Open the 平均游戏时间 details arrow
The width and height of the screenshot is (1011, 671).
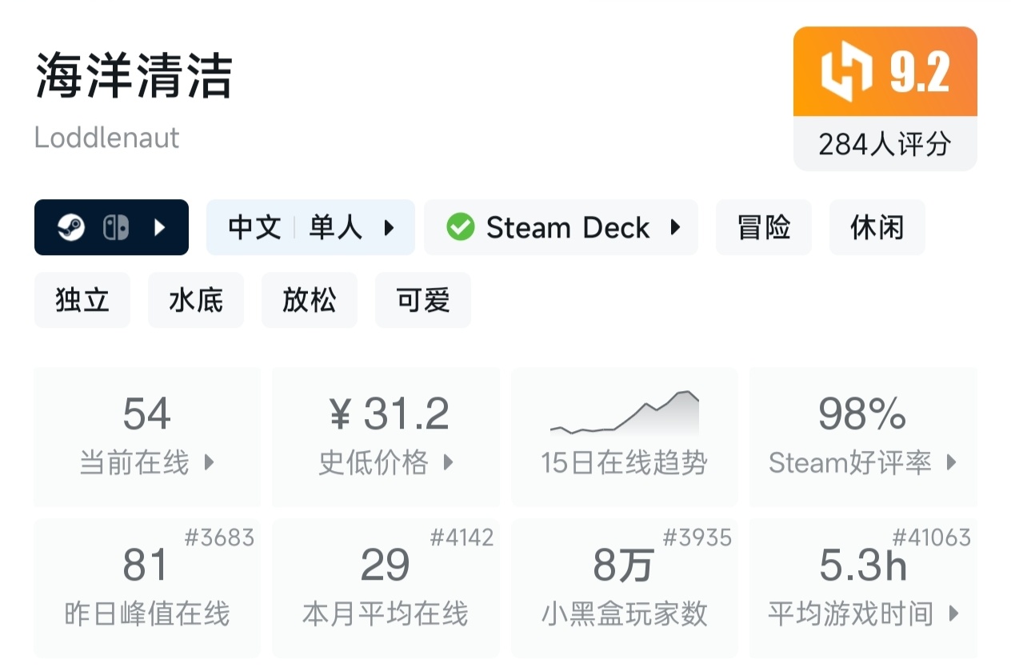[953, 614]
